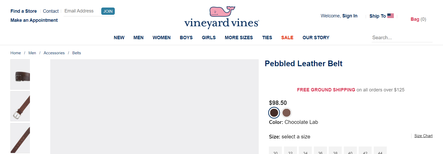Viewport: 443px width, 154px height.
Task: Navigate to Accessories breadcrumb
Action: pos(54,53)
